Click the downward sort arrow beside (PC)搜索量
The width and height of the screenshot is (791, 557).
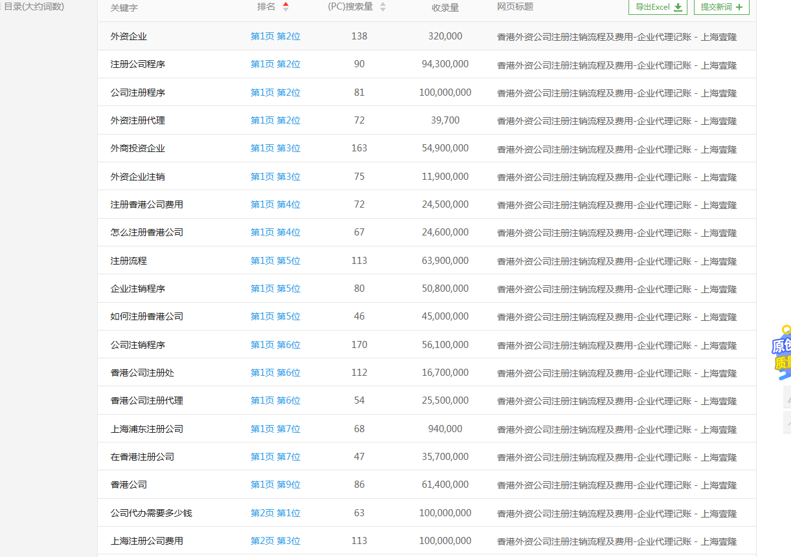pyautogui.click(x=383, y=11)
